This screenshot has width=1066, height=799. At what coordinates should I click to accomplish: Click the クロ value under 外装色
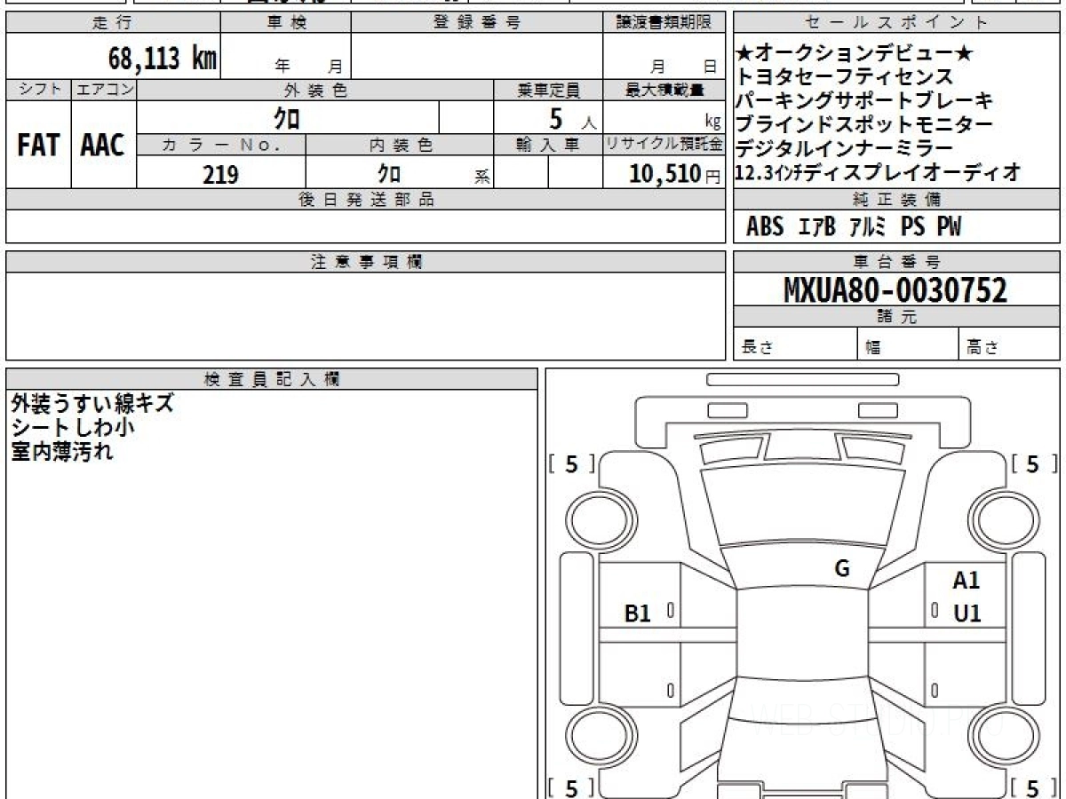click(288, 117)
